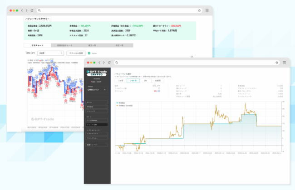
Task: Reload the page in the front browser window
Action: click(x=109, y=63)
